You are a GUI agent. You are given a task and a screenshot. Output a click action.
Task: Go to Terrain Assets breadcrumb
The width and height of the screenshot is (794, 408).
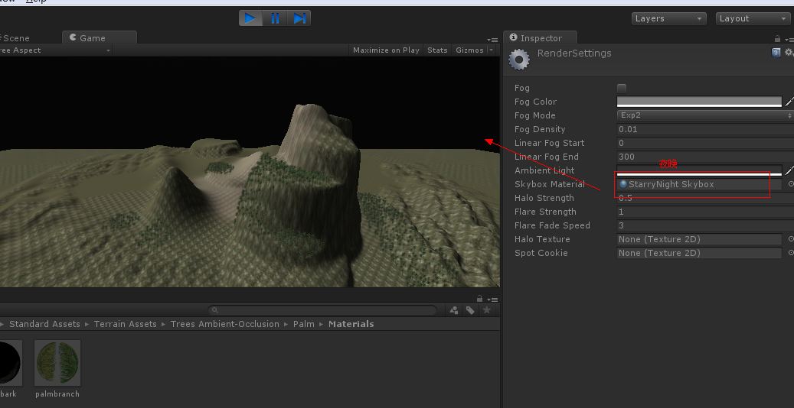(125, 324)
